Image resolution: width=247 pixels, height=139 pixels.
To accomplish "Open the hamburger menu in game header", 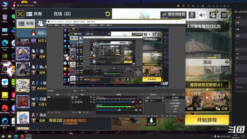I will (224, 15).
